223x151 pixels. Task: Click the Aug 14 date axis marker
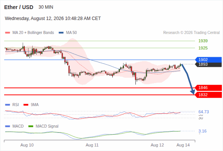coord(183,145)
